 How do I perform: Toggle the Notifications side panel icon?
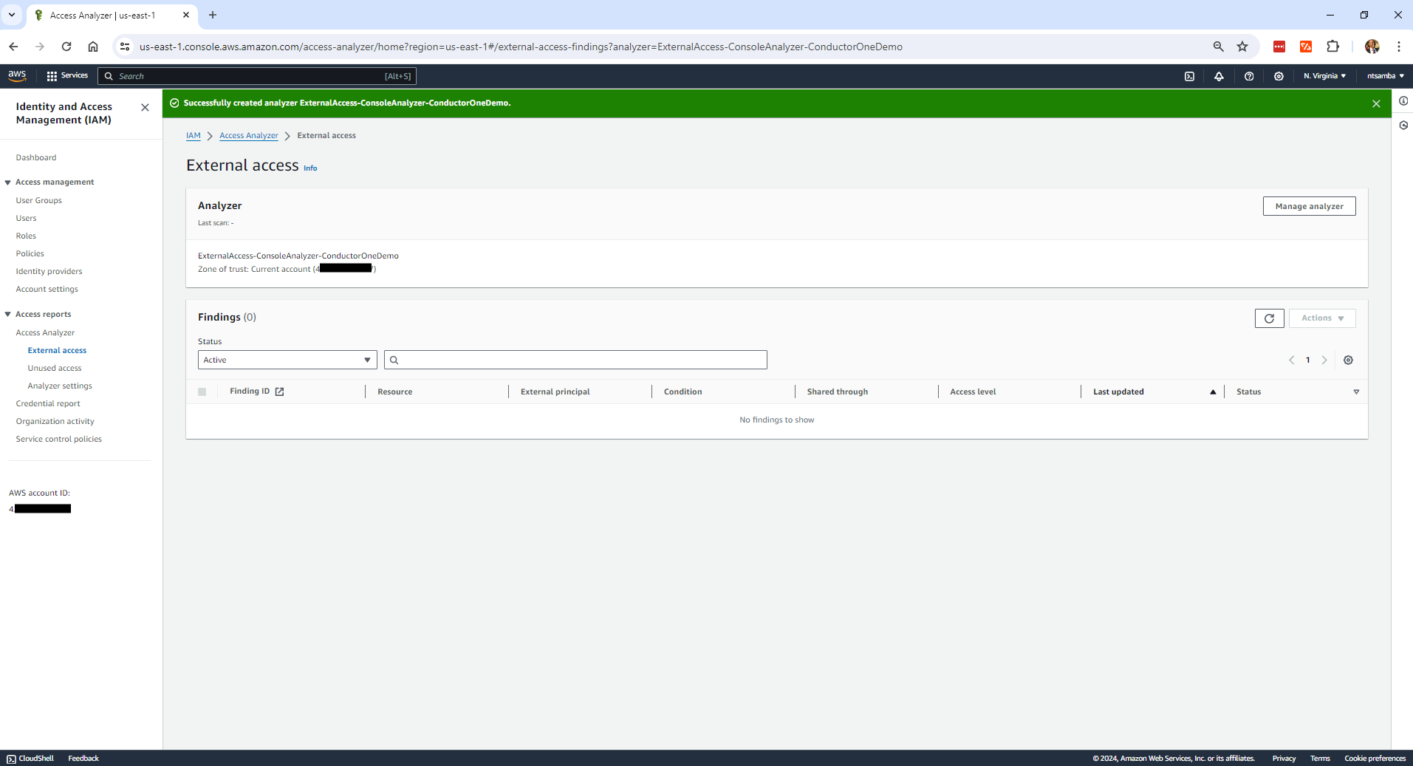pyautogui.click(x=1404, y=125)
